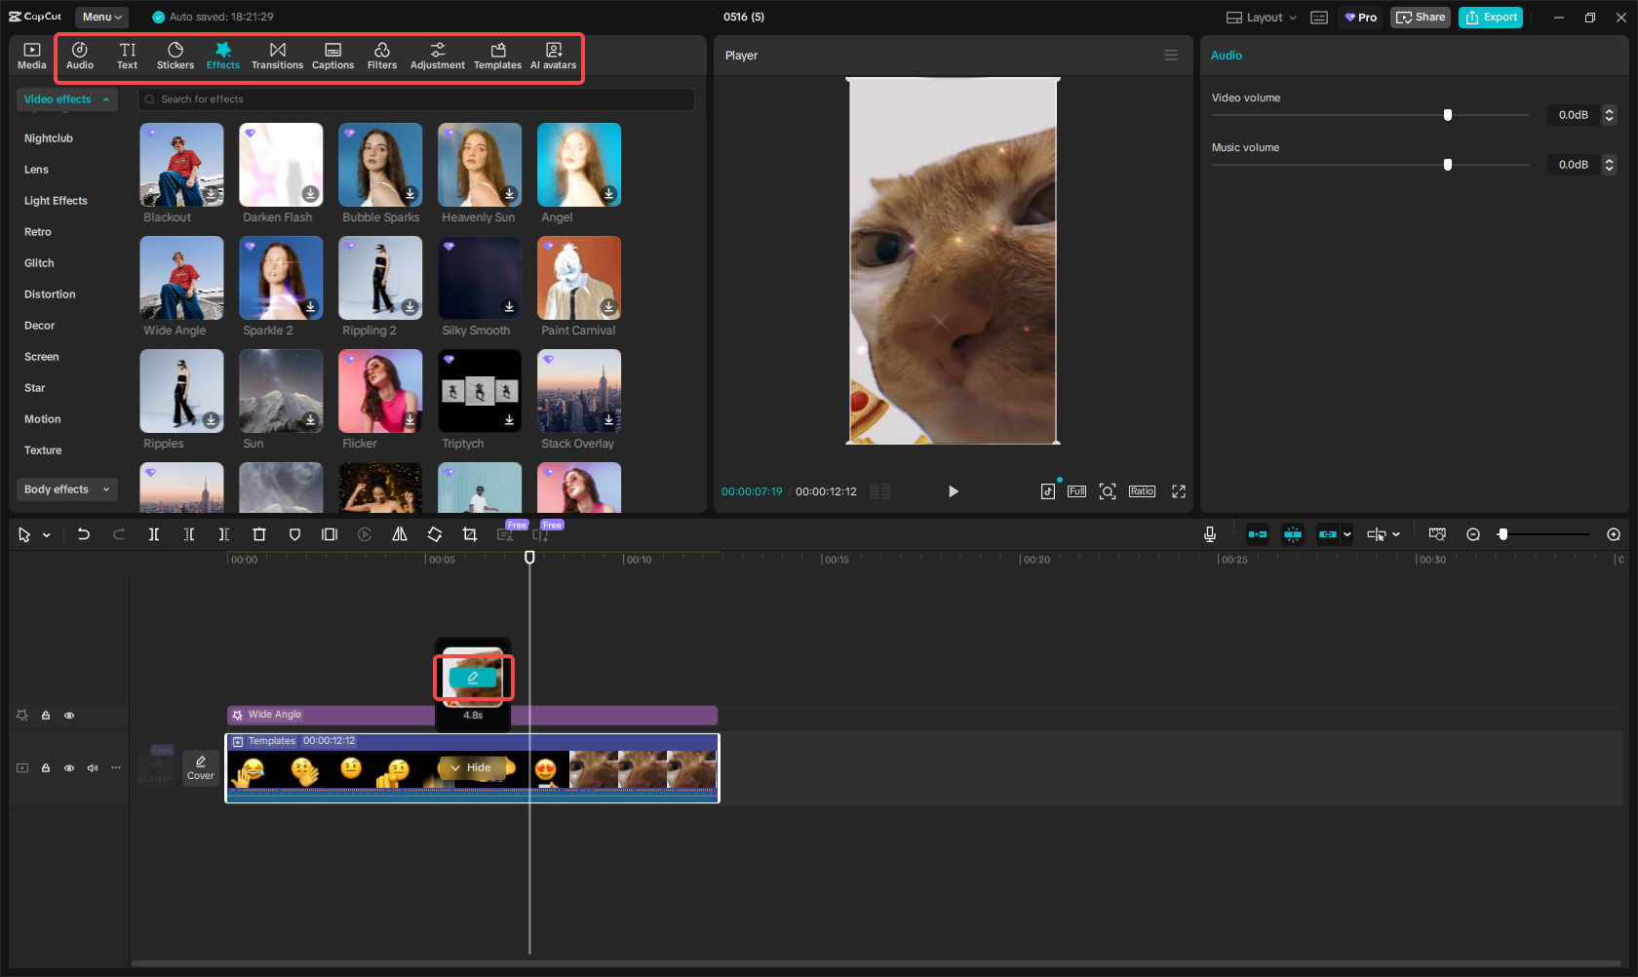The width and height of the screenshot is (1638, 977).
Task: Expand the Body effects category
Action: coord(66,489)
